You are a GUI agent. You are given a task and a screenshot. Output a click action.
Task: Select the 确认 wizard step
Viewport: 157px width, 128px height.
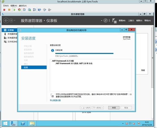point(26,64)
